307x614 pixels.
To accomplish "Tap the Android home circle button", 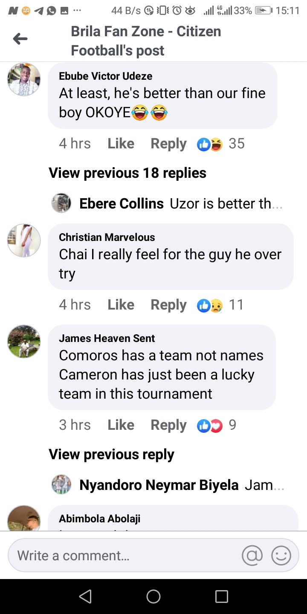I will [153, 596].
